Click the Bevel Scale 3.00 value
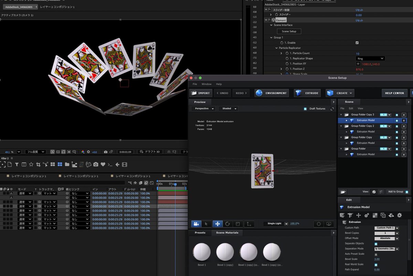The image size is (413, 276). pyautogui.click(x=377, y=259)
